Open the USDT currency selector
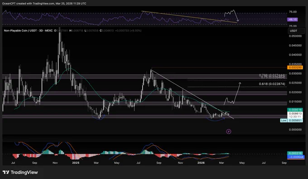This screenshot has height=179, width=308. [x=296, y=31]
